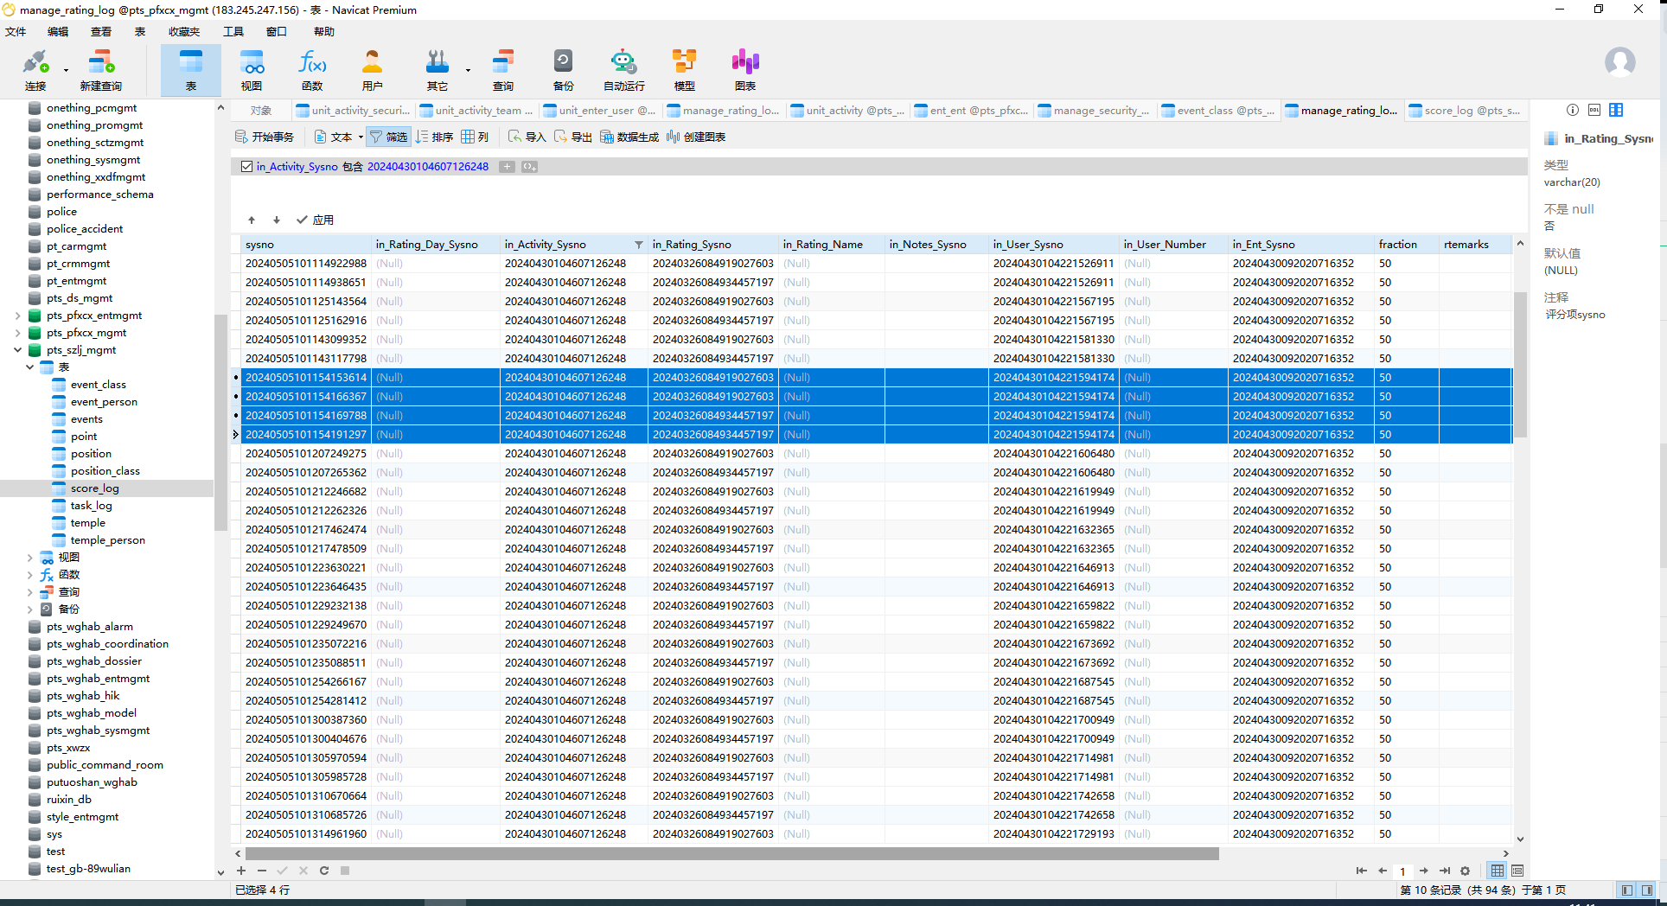Click the horizontal scrollbar under the grid
Viewport: 1667px width, 906px height.
click(x=731, y=854)
